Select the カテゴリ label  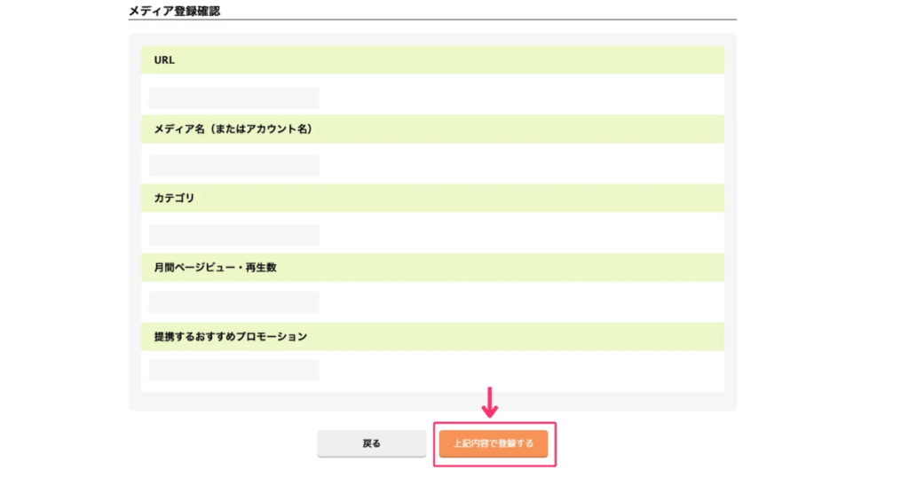click(x=174, y=199)
